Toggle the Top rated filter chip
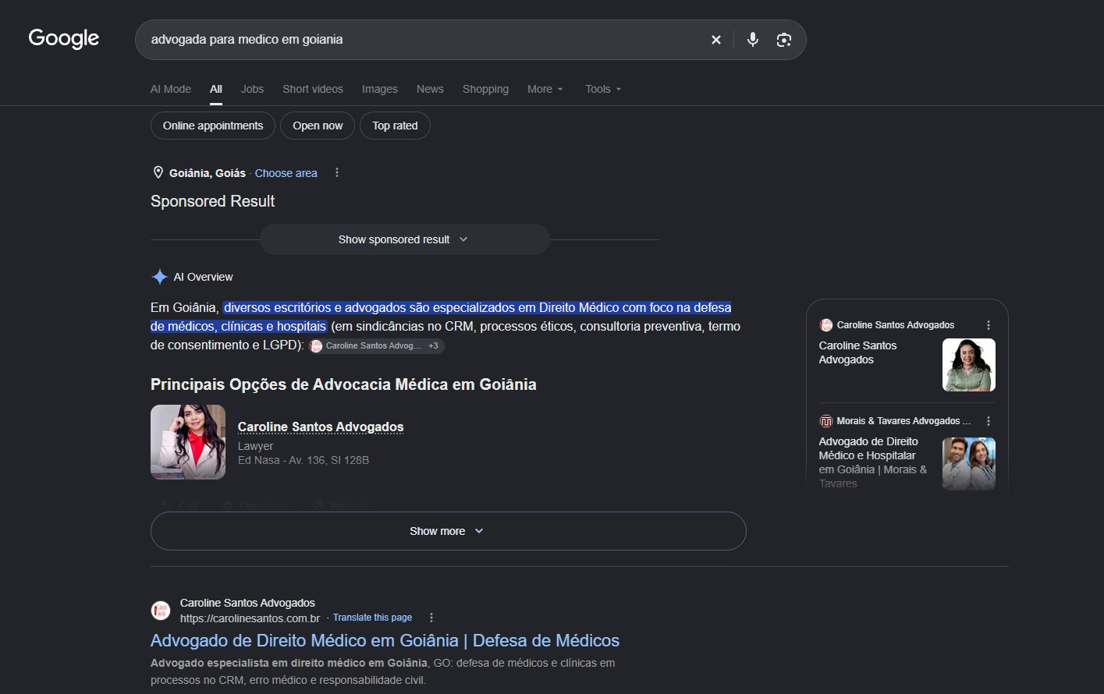This screenshot has width=1104, height=694. click(x=395, y=126)
